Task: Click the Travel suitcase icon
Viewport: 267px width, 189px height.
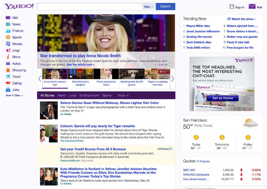Action: click(x=8, y=76)
